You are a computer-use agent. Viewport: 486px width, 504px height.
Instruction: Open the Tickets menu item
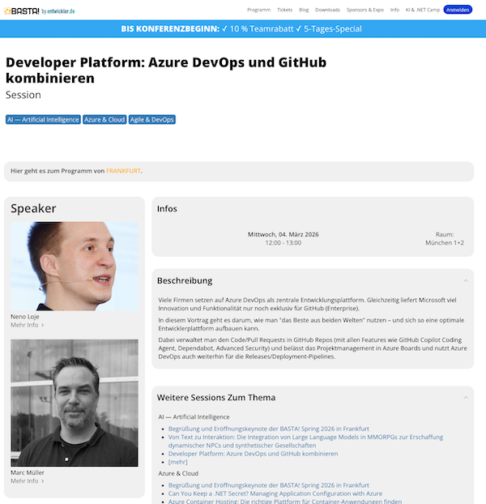tap(284, 10)
